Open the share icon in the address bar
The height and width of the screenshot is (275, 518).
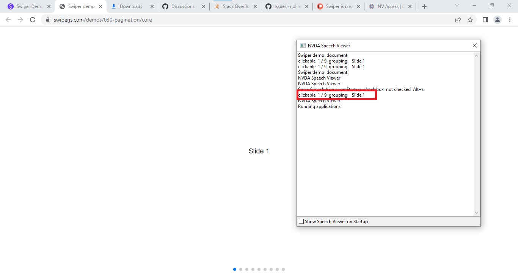[x=458, y=20]
